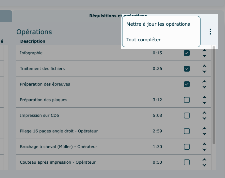Move Infographie down with arrow icon
The width and height of the screenshot is (225, 178).
click(x=204, y=56)
